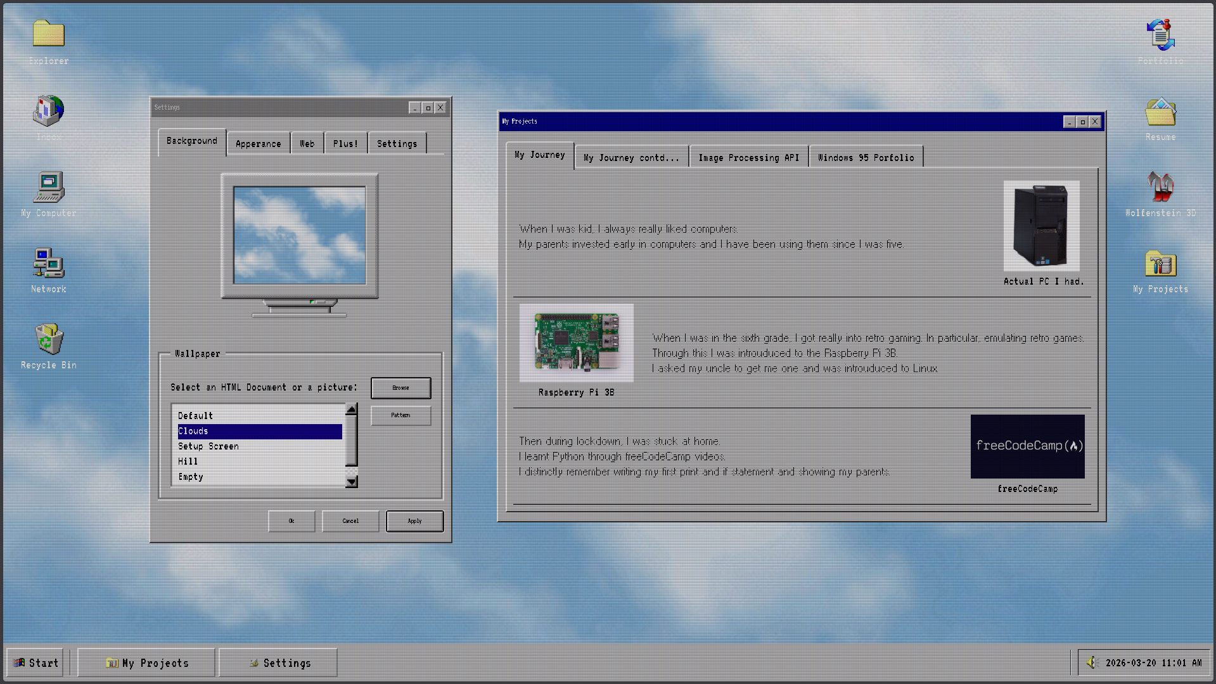
Task: Click Apply in Settings window
Action: coord(414,521)
